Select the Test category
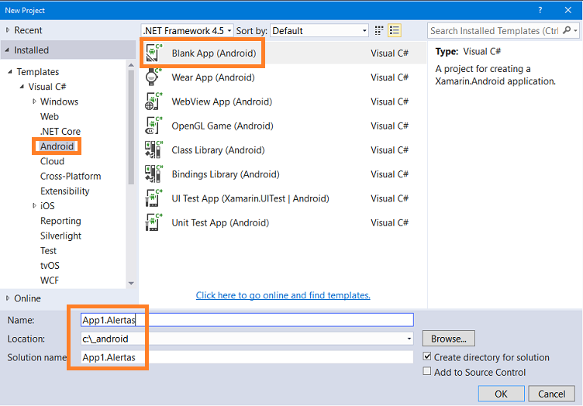 [x=48, y=251]
